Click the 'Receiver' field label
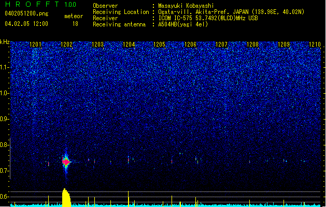The width and height of the screenshot is (326, 207). point(105,18)
